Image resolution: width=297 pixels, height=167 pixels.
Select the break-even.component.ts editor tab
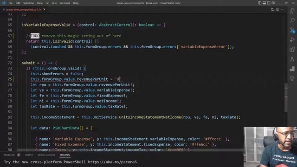click(24, 9)
